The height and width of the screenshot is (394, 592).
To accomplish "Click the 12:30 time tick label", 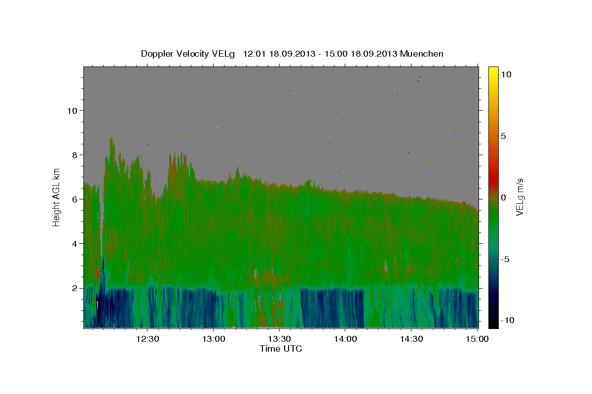I will coord(147,339).
